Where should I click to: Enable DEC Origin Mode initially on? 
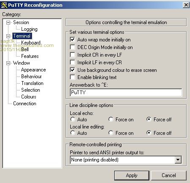tap(72, 47)
